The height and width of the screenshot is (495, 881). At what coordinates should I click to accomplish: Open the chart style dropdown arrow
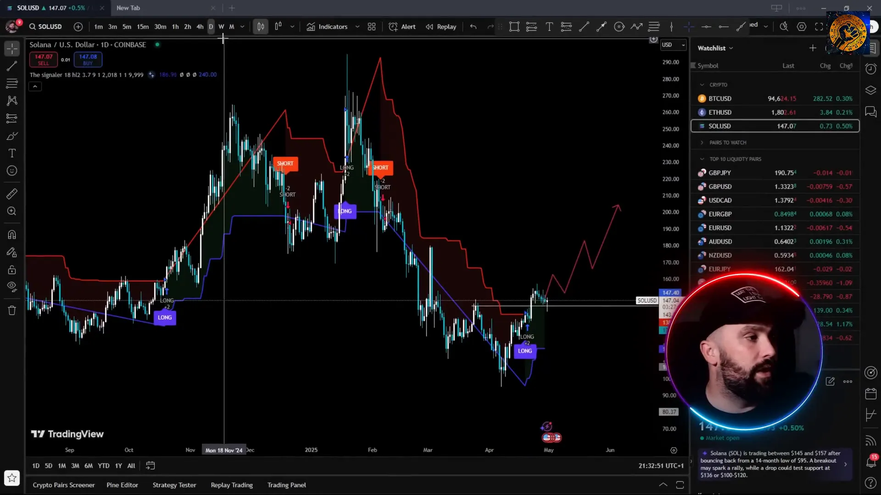[292, 27]
